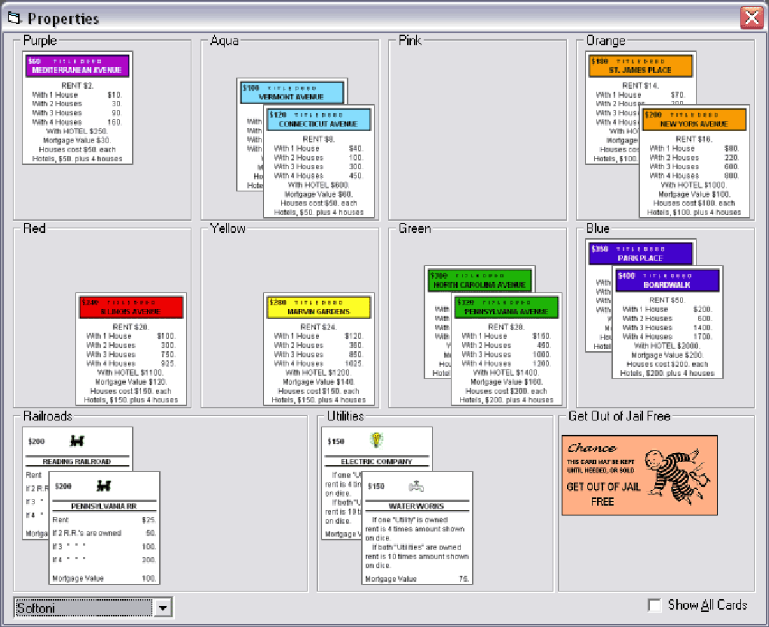Screen dimensions: 769x627
Task: Click the 'Purple' group label
Action: [x=40, y=41]
